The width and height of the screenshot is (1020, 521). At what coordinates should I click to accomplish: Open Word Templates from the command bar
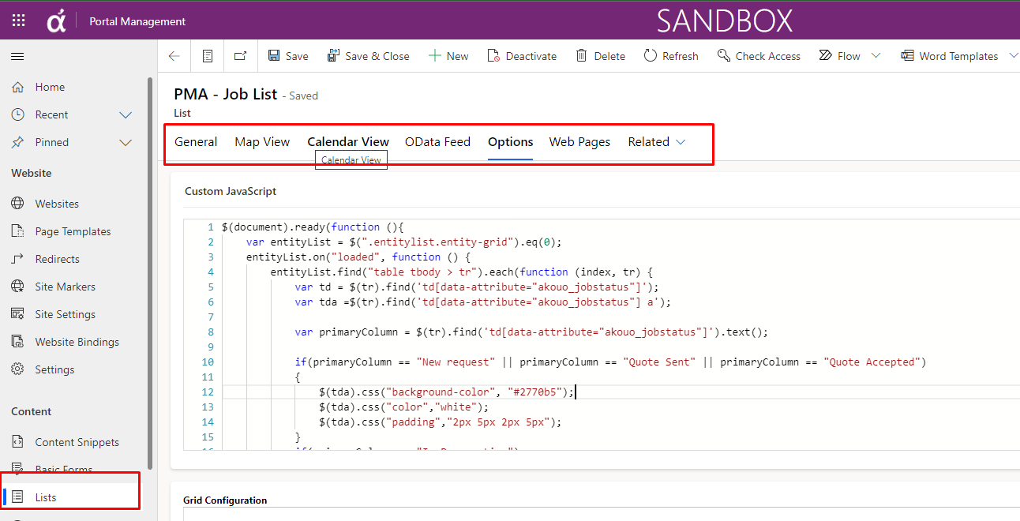(x=950, y=55)
